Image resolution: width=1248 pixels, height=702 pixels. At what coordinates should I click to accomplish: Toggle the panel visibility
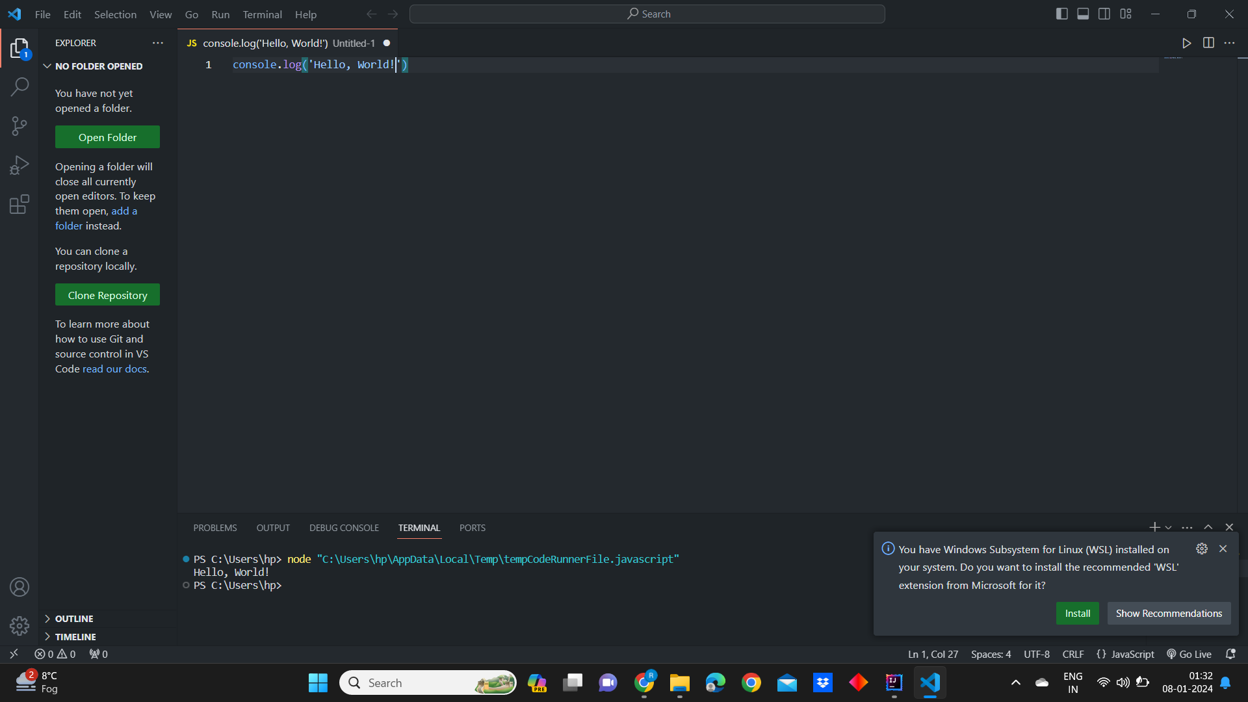pyautogui.click(x=1083, y=13)
